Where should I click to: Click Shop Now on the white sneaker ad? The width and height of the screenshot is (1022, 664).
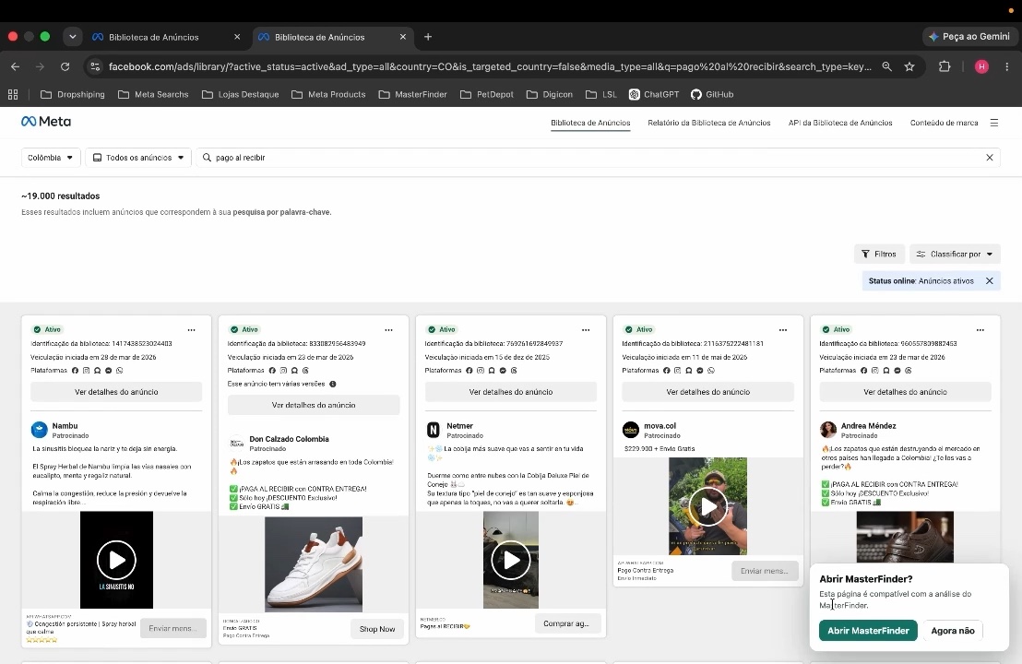point(377,629)
